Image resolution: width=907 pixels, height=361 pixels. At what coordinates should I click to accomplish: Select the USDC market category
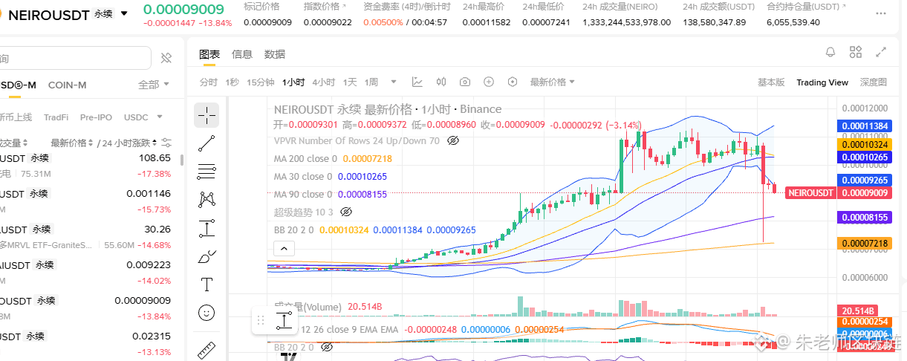pyautogui.click(x=136, y=117)
